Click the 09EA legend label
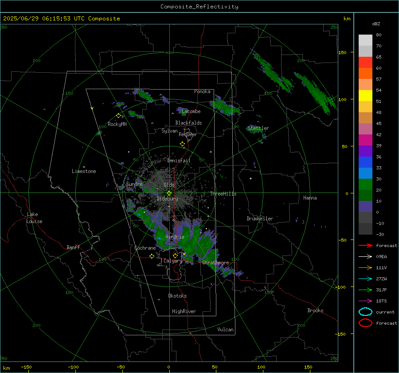The image size is (399, 373). [x=381, y=257]
